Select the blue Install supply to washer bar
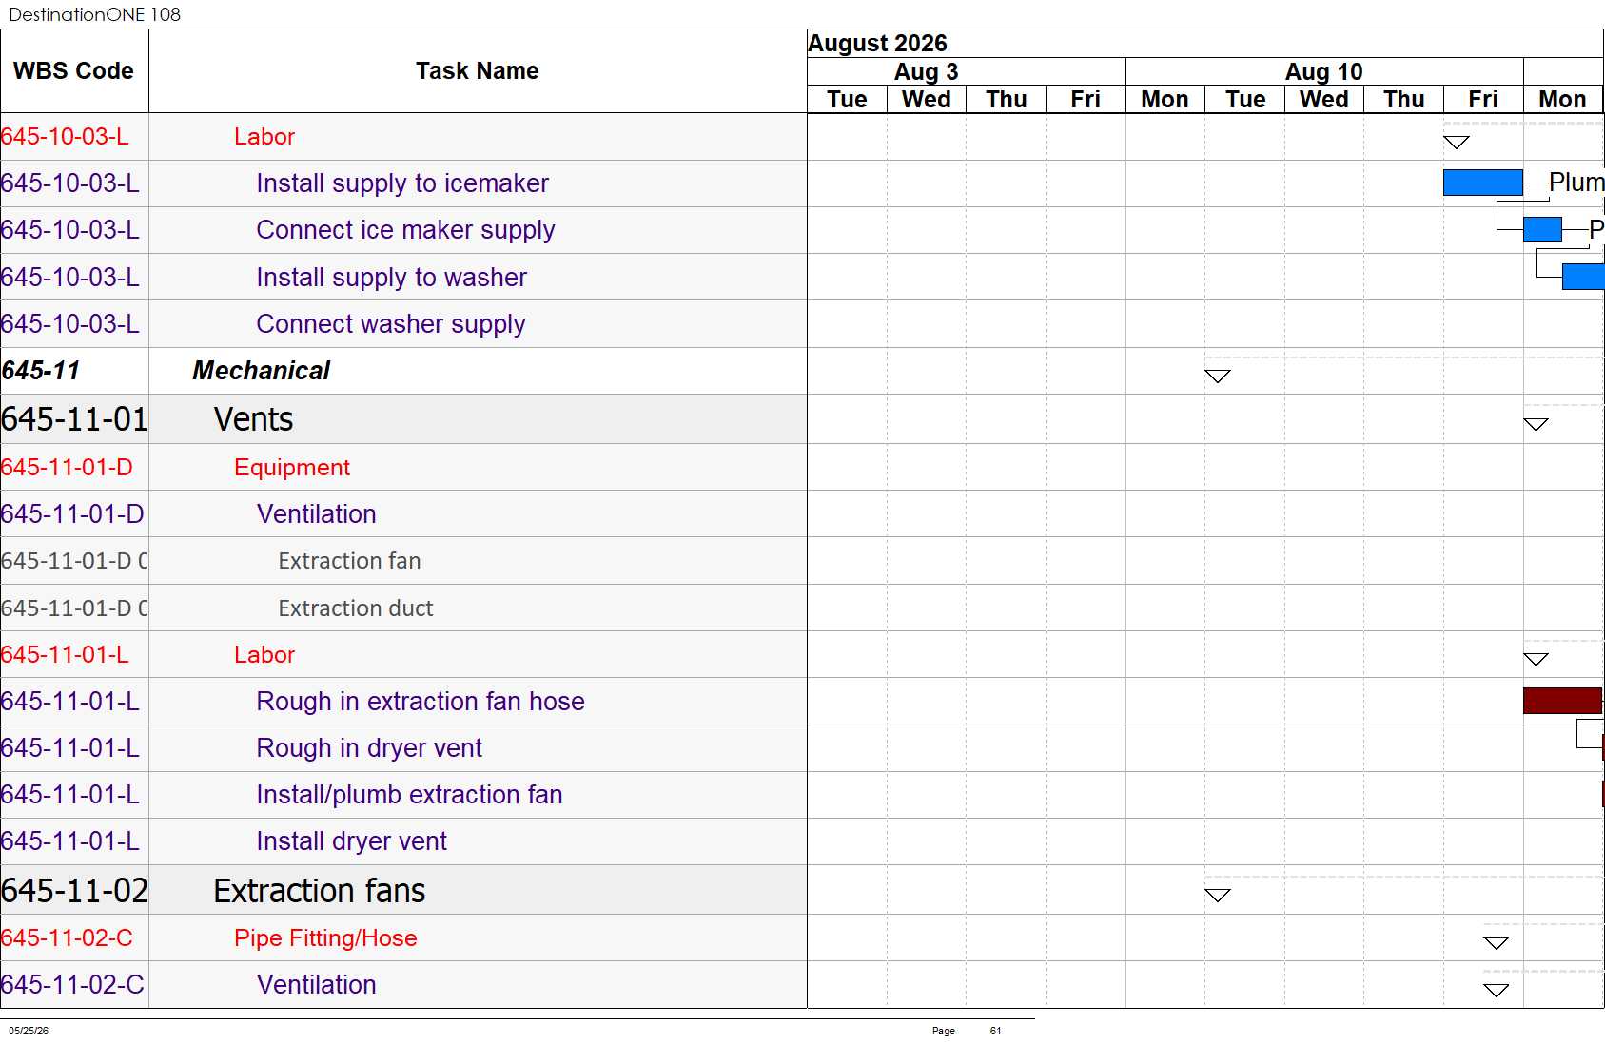 pos(1583,277)
